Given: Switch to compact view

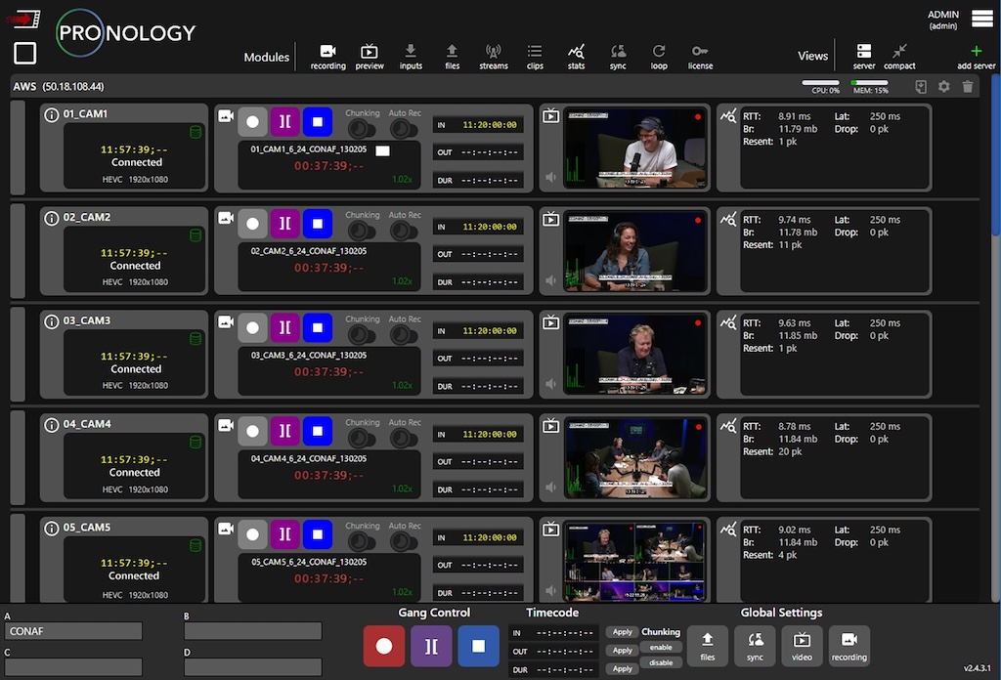Looking at the screenshot, I should coord(899,57).
